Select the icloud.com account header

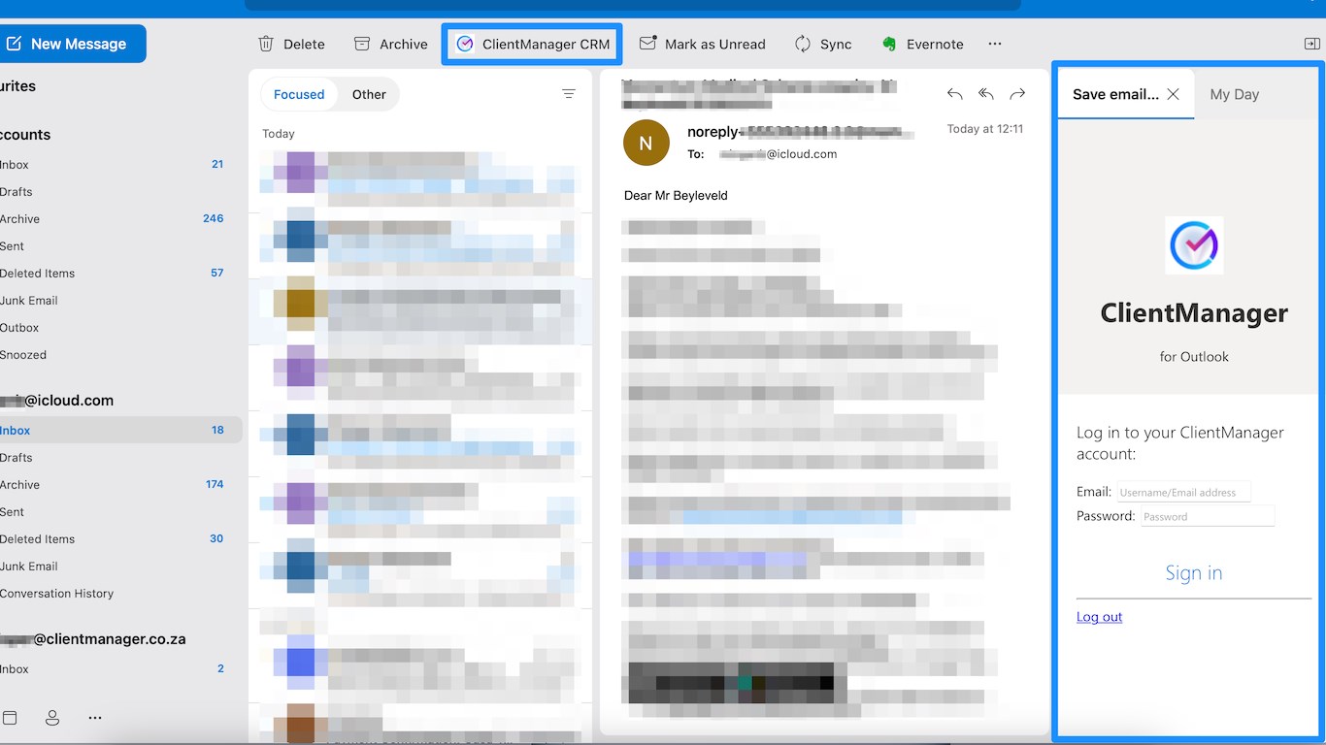point(56,400)
